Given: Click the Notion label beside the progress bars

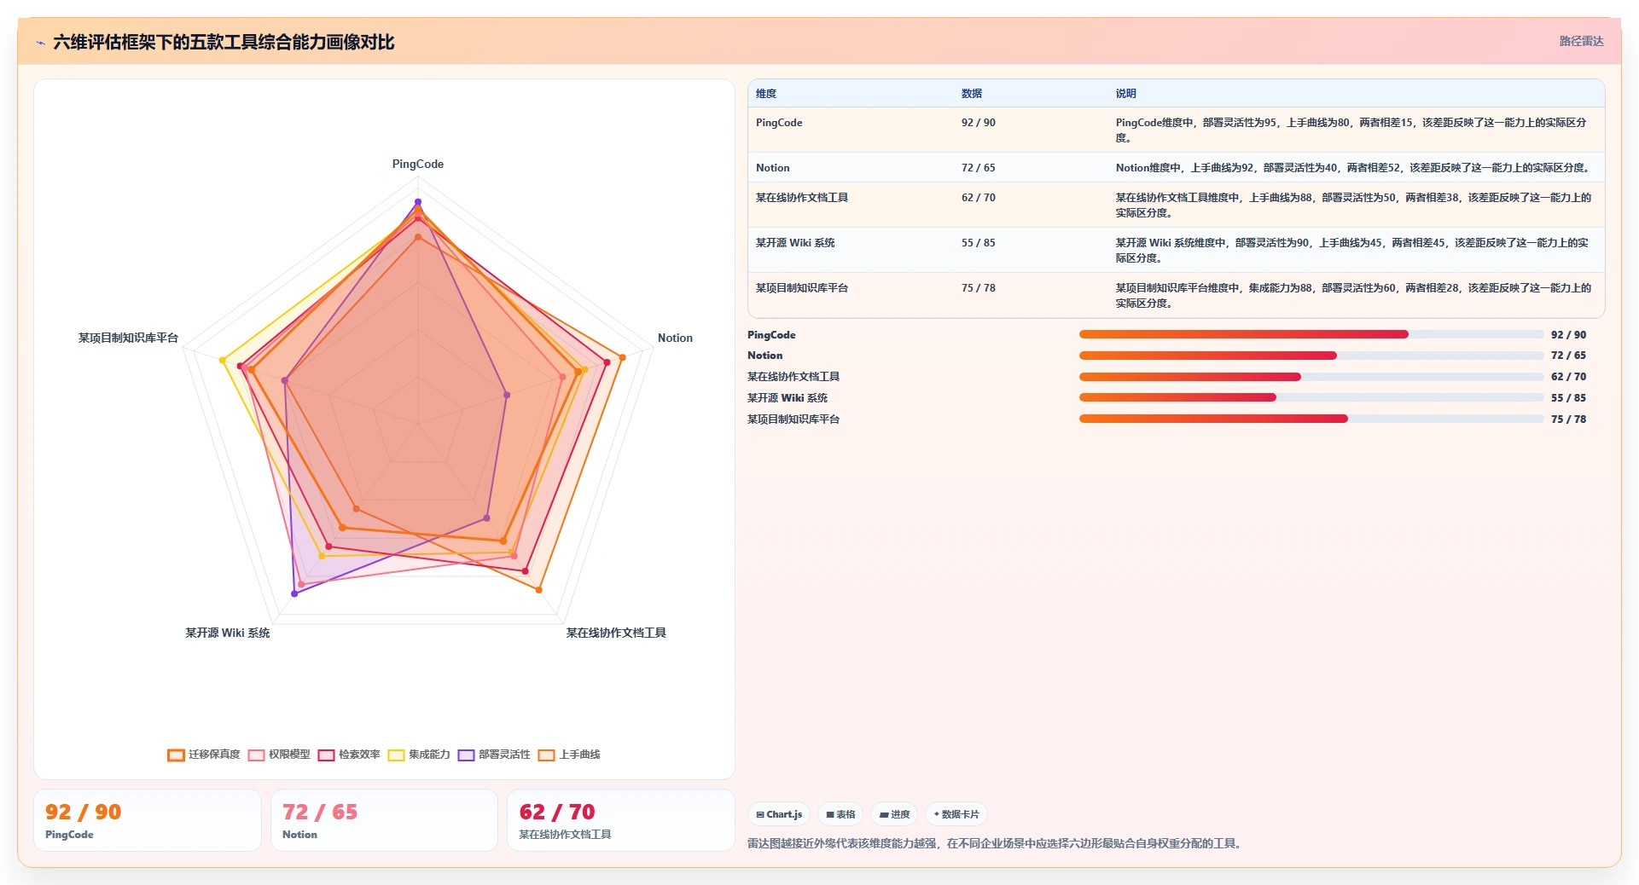Looking at the screenshot, I should click(x=765, y=356).
